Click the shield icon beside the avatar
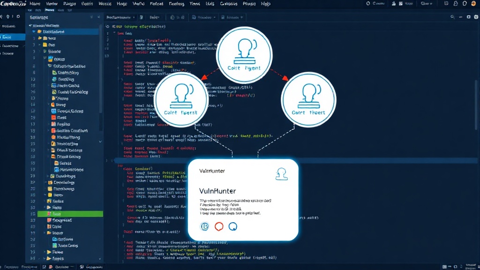Viewport: 480px width, 270px height. coord(465,4)
